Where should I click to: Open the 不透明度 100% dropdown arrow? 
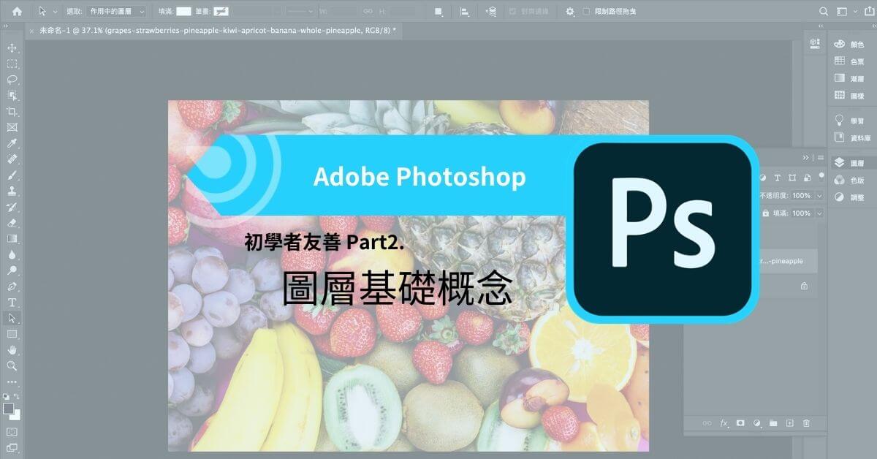point(819,196)
